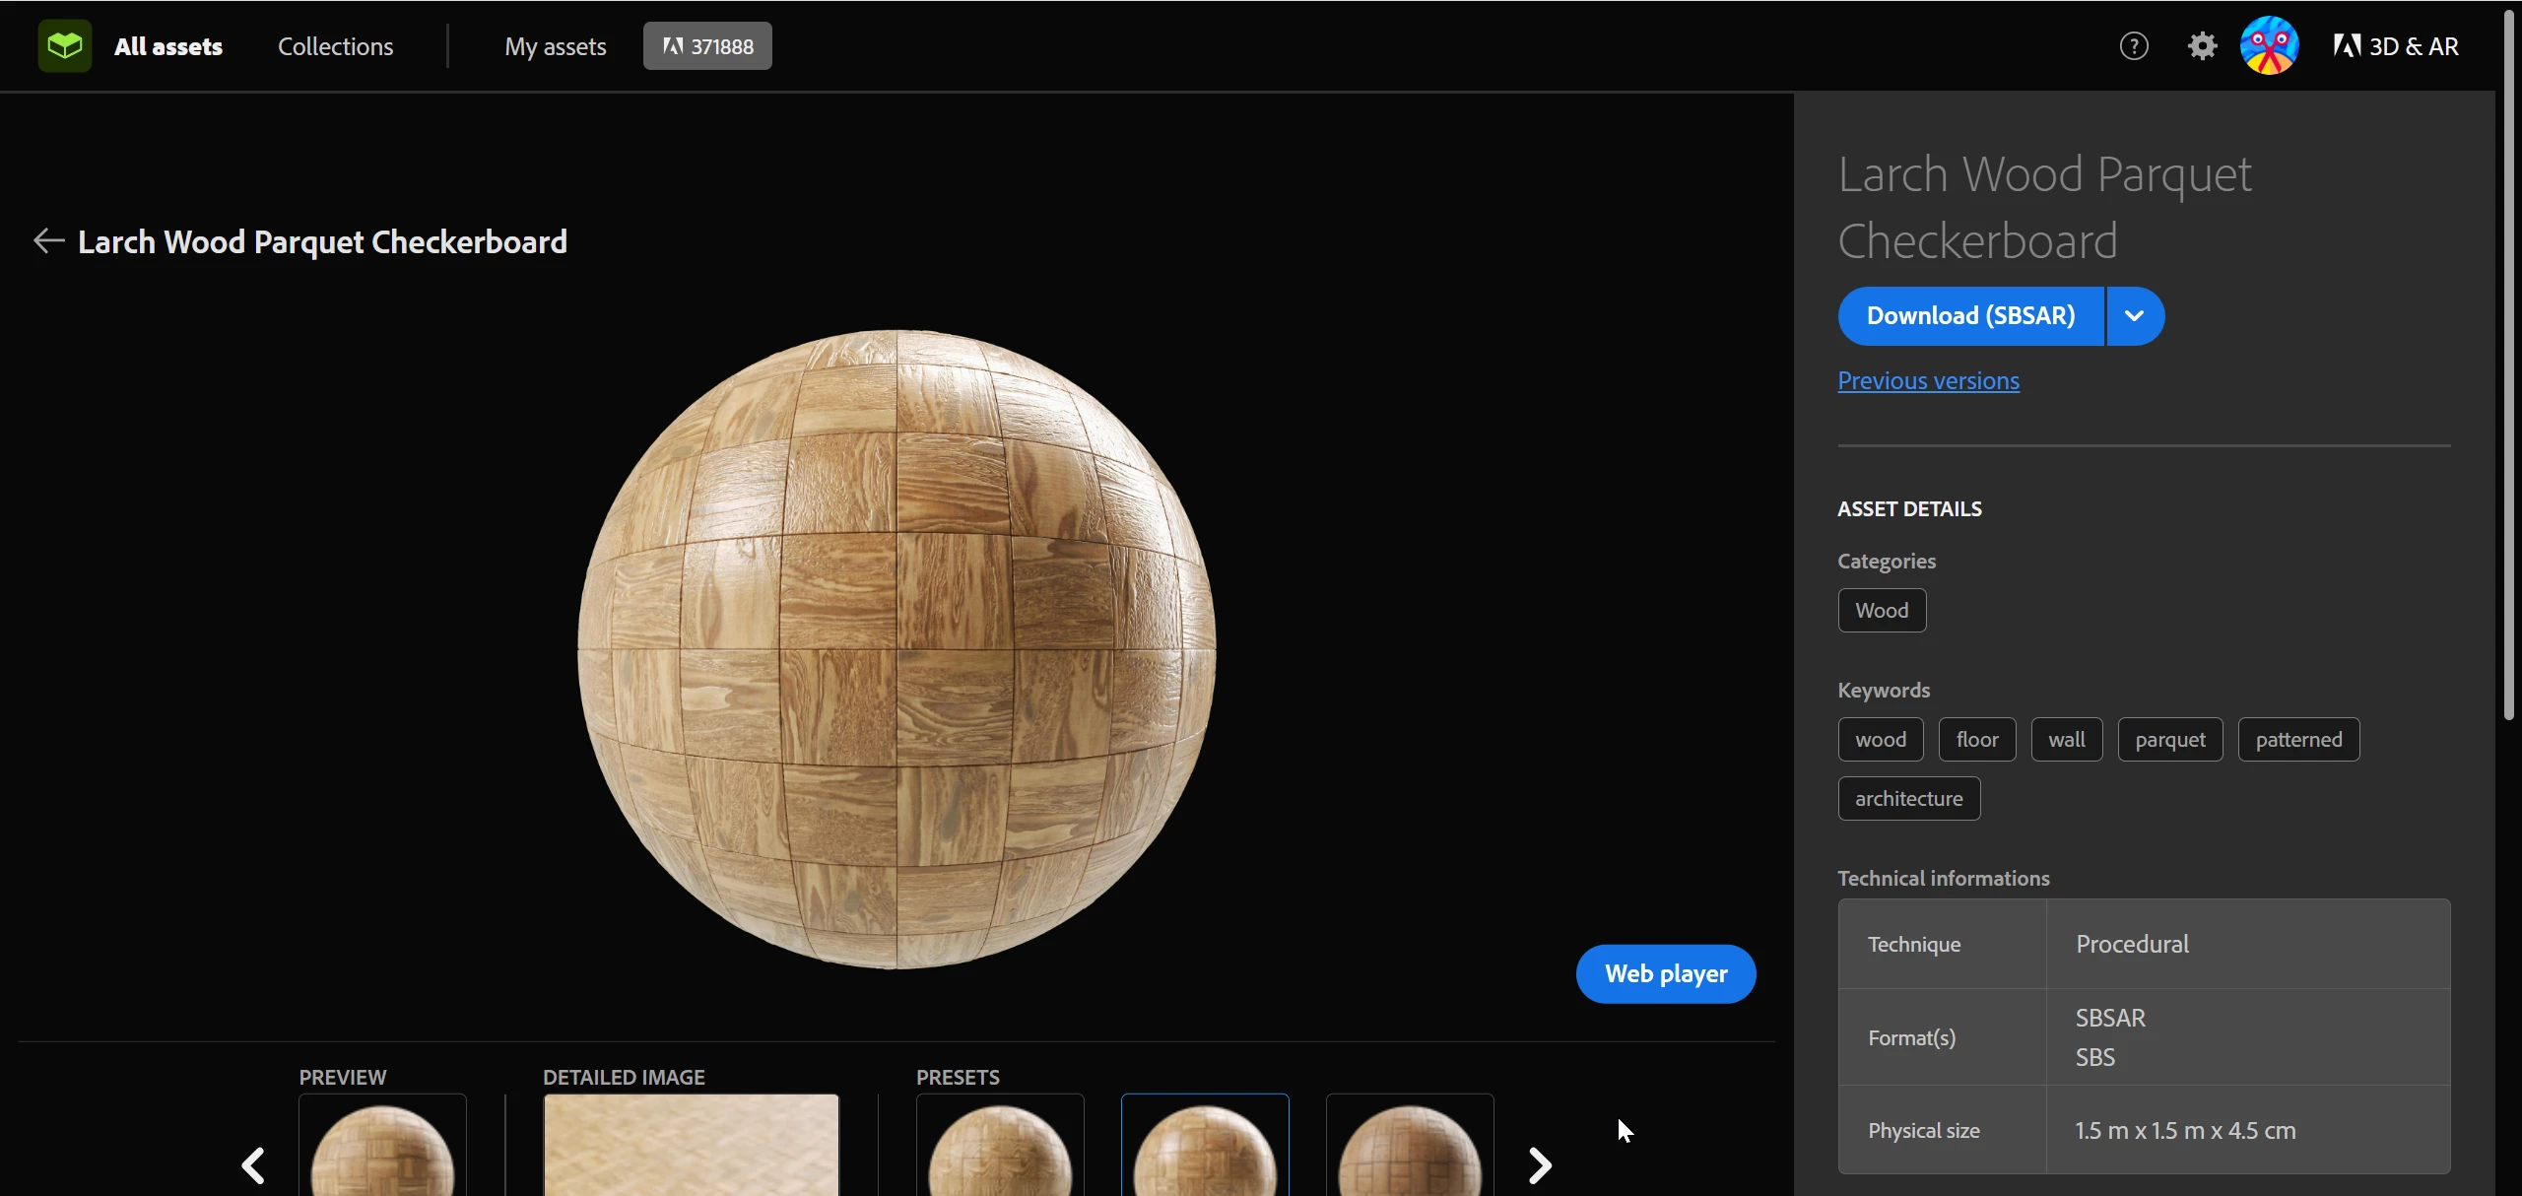Viewport: 2522px width, 1196px height.
Task: Click the parquet keyword tag
Action: pos(2169,739)
